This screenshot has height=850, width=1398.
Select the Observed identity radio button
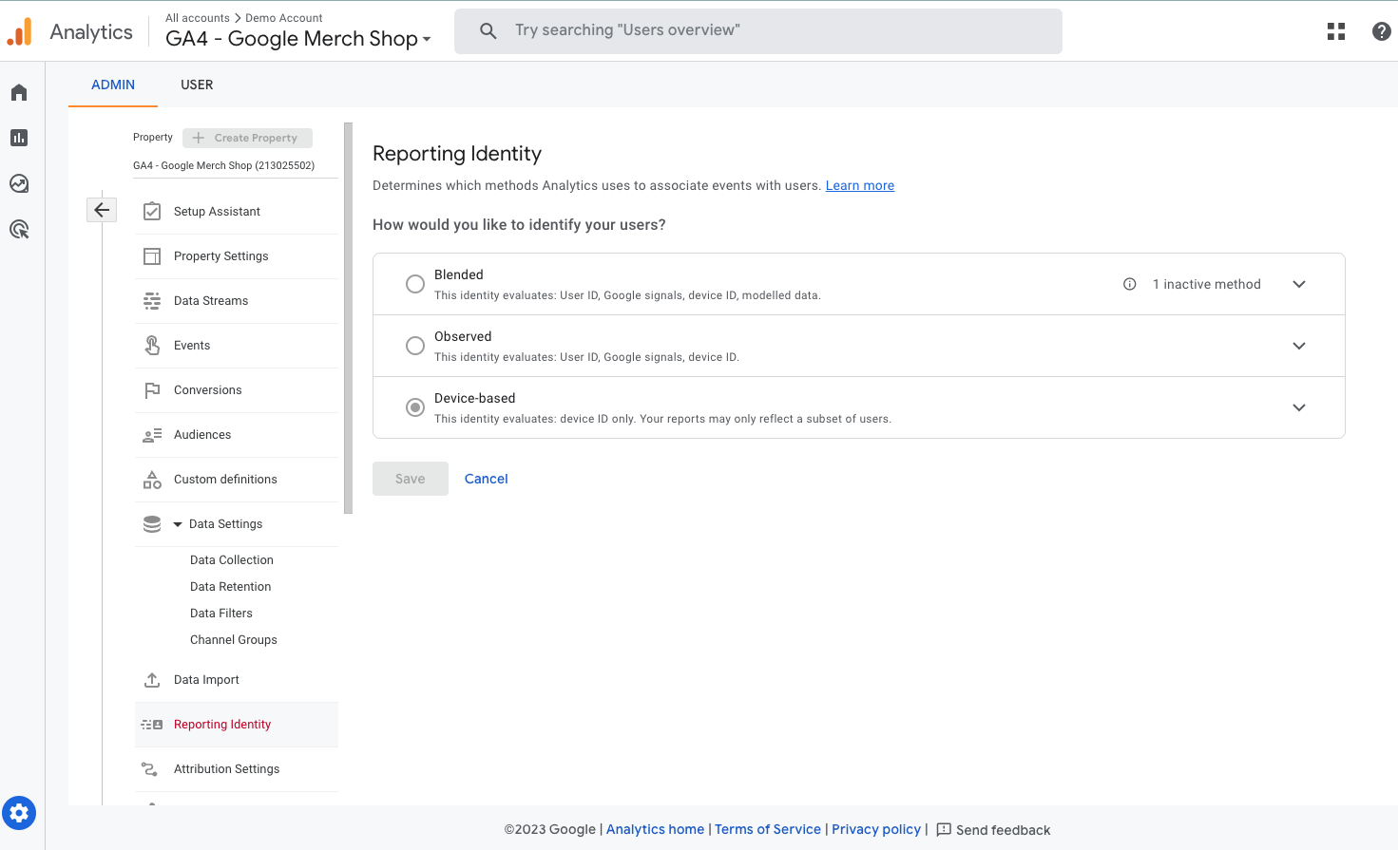[x=415, y=346]
